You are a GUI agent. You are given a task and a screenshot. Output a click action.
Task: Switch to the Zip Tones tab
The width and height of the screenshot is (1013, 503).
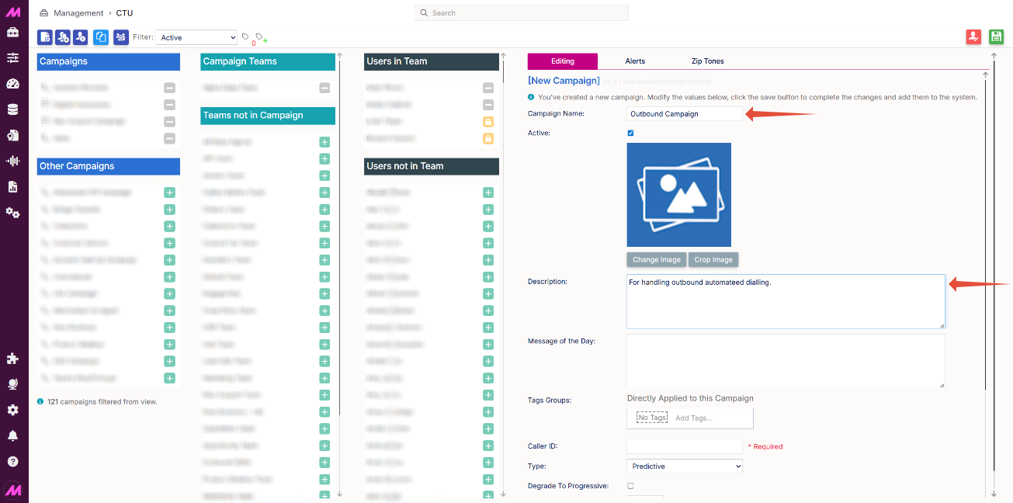tap(708, 61)
